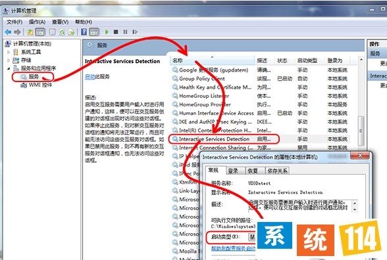Click the Interactive Services Detection row icon

pyautogui.click(x=175, y=139)
